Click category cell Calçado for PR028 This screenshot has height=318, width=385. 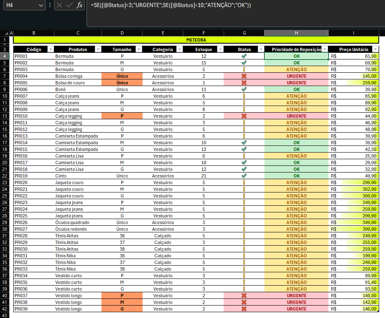pyautogui.click(x=163, y=236)
